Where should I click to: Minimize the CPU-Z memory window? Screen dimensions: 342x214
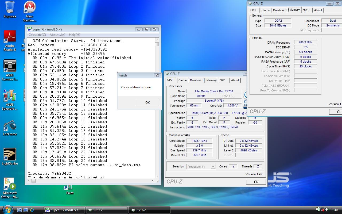(329, 3)
